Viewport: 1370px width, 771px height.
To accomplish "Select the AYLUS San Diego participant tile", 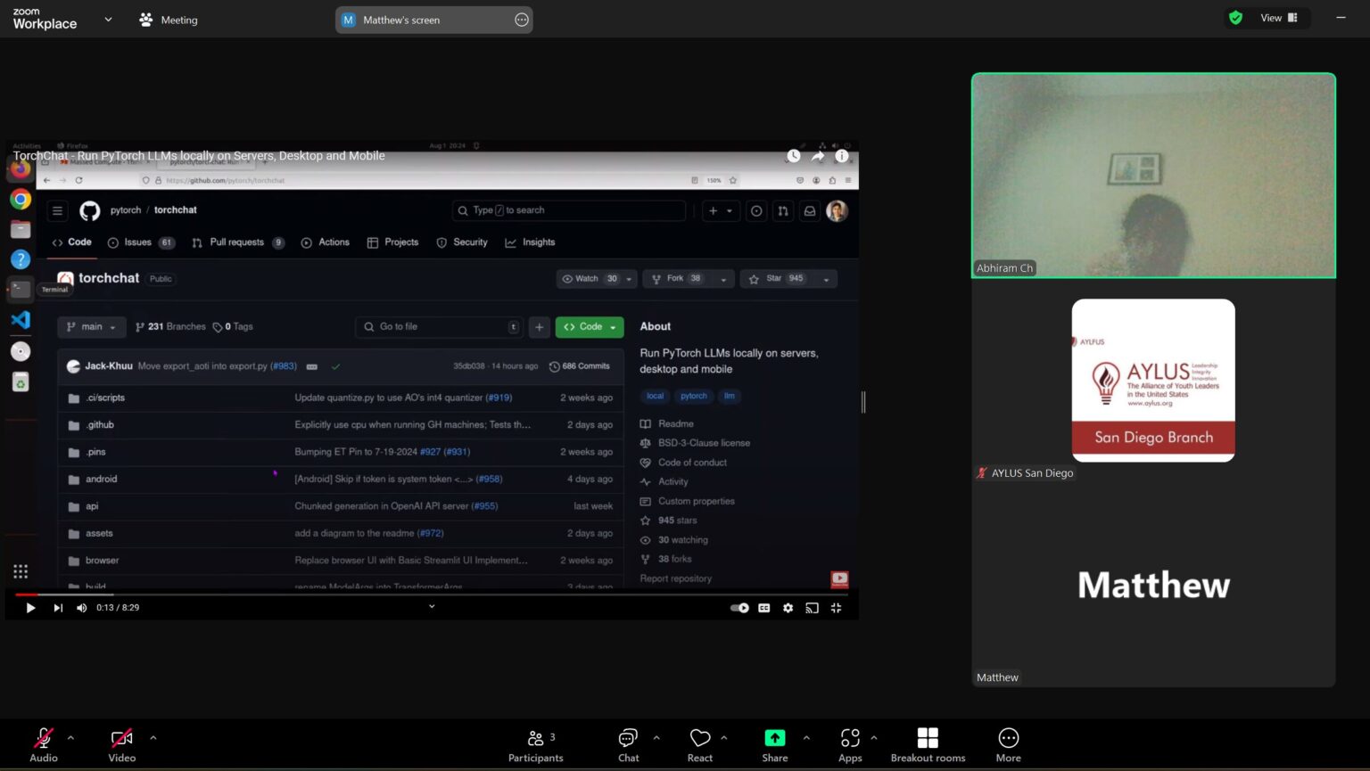I will click(x=1153, y=381).
